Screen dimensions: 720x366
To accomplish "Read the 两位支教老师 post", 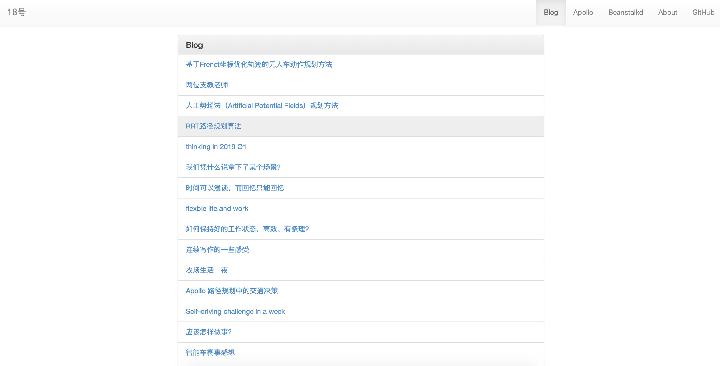I will click(207, 85).
